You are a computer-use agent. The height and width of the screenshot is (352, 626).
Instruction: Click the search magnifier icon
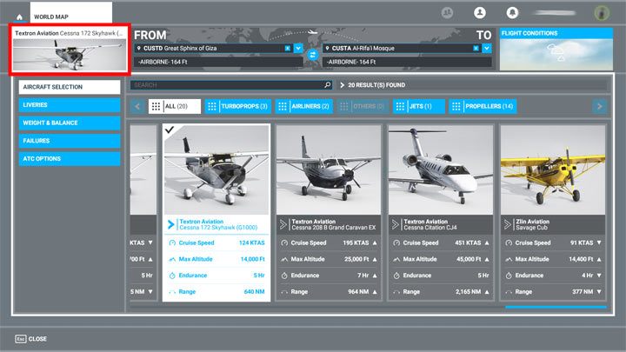(x=328, y=85)
